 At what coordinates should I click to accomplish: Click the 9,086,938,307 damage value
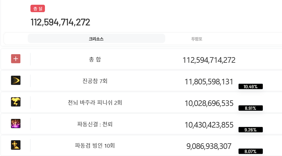point(209,146)
